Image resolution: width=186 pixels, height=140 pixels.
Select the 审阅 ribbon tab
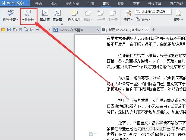coord(106,4)
